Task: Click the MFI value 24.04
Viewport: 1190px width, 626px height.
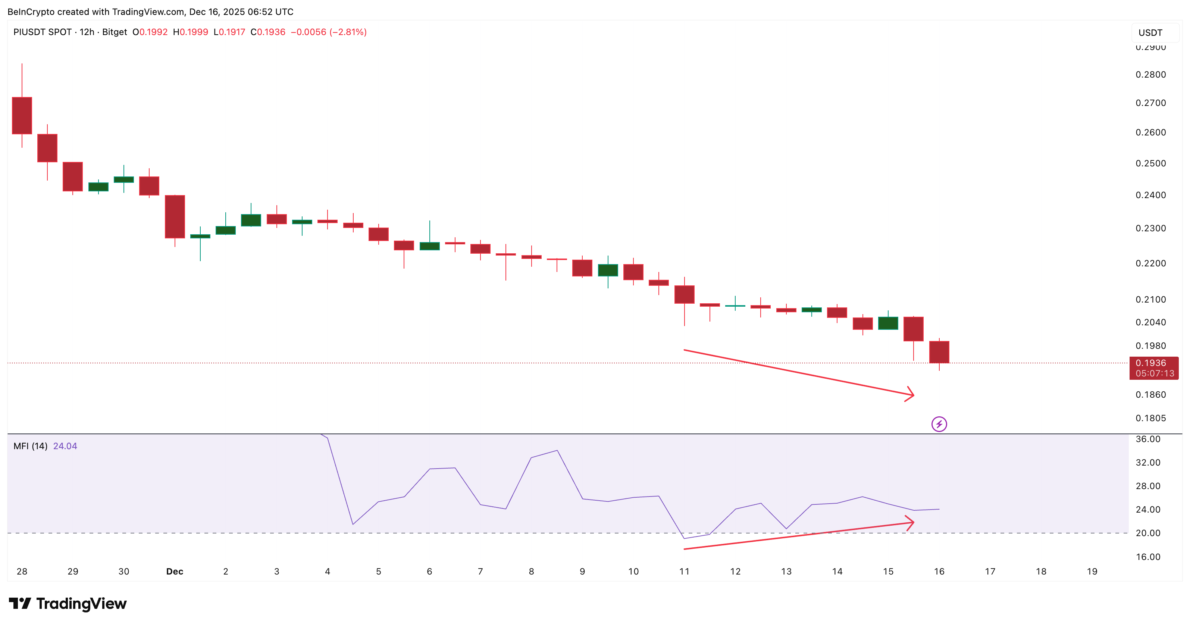Action: pyautogui.click(x=66, y=446)
